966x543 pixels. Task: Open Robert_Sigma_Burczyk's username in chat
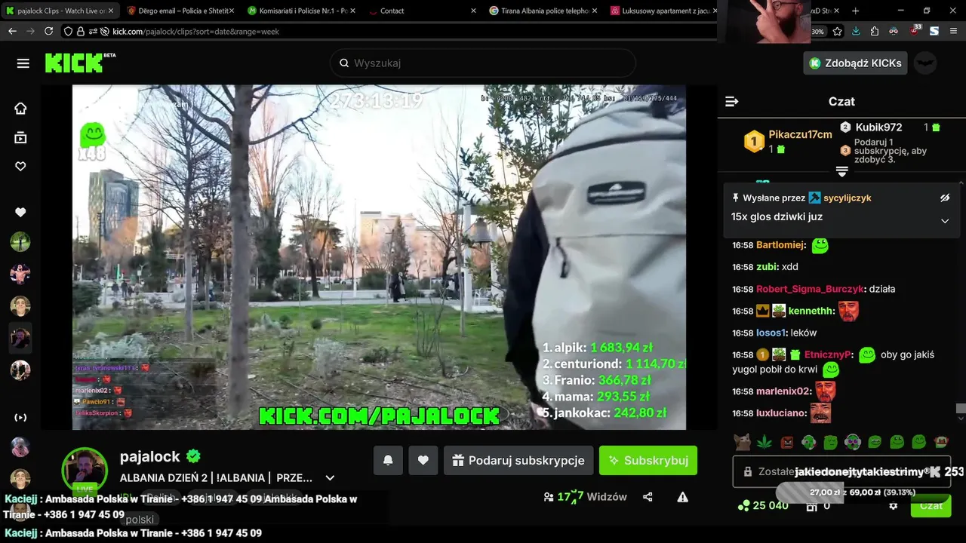[810, 289]
